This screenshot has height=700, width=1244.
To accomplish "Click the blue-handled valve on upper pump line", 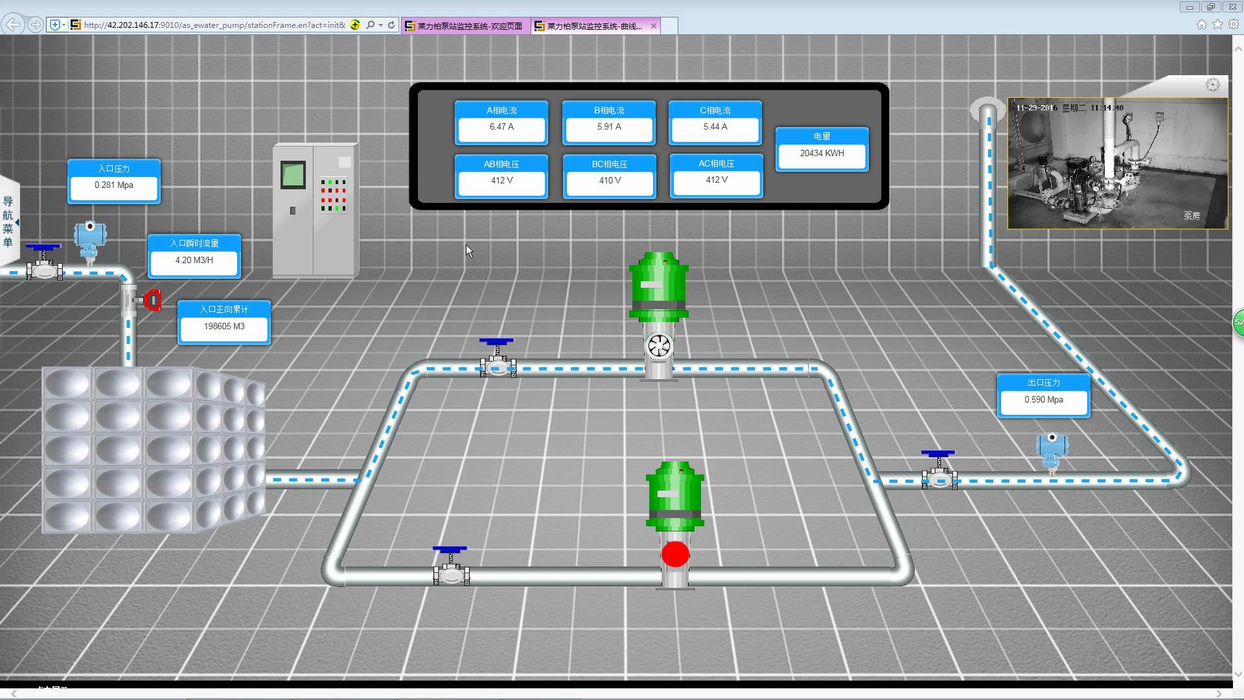I will (497, 358).
